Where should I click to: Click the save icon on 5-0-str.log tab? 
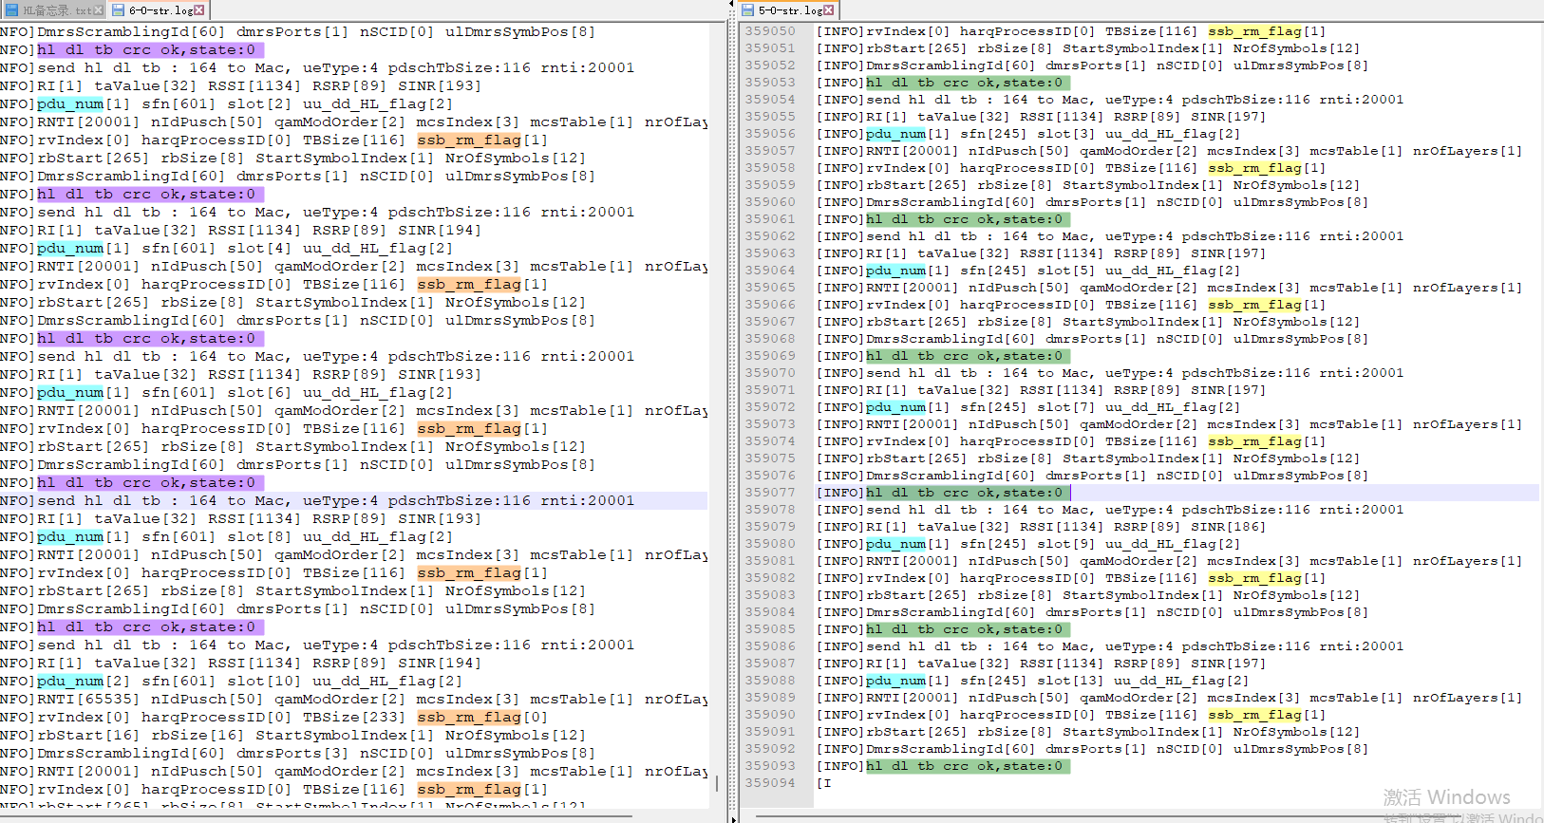pos(747,10)
